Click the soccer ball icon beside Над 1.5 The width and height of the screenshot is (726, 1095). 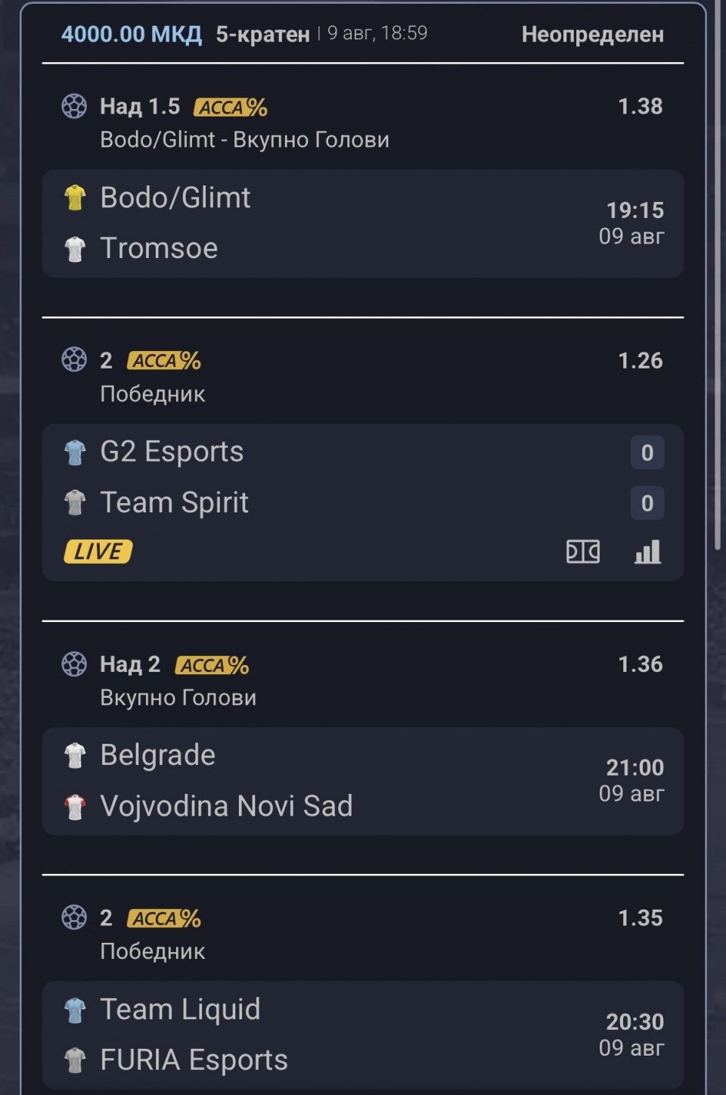pyautogui.click(x=74, y=106)
